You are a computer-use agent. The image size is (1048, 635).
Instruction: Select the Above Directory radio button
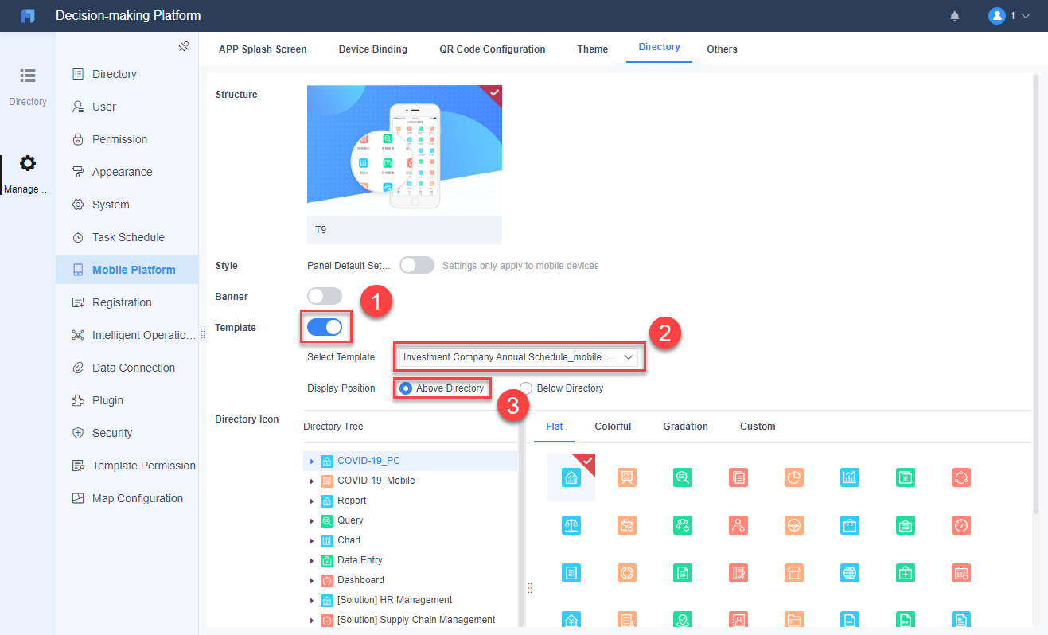406,388
